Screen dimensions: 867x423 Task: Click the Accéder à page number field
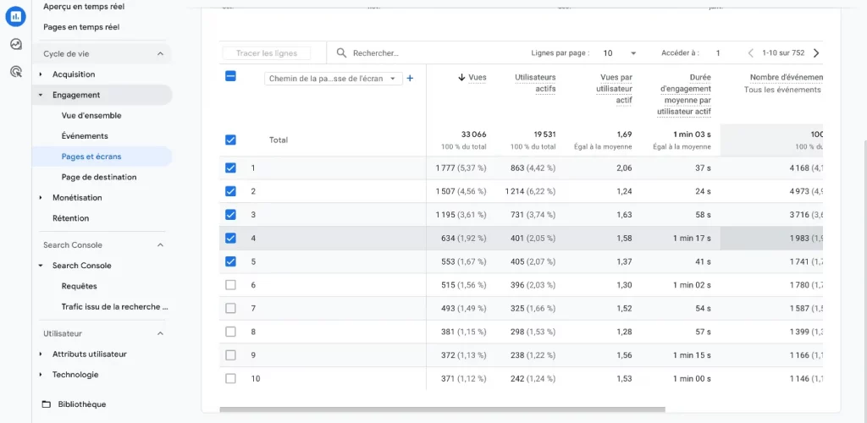pos(718,53)
